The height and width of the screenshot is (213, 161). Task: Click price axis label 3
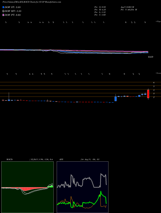[x=154, y=94]
